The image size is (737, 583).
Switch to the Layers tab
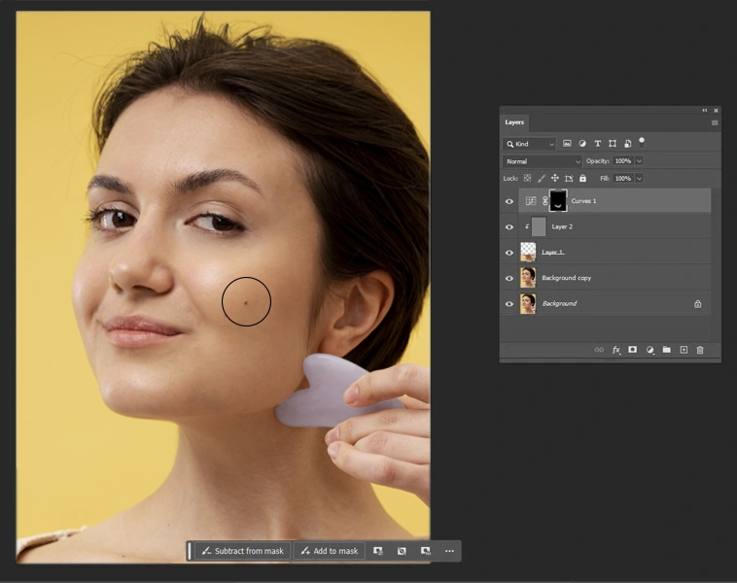point(514,122)
